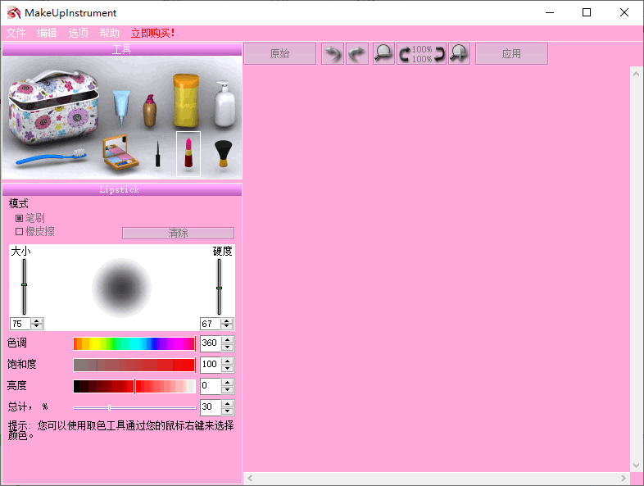The height and width of the screenshot is (486, 644).
Task: Increase the 色调 hue value
Action: click(228, 339)
